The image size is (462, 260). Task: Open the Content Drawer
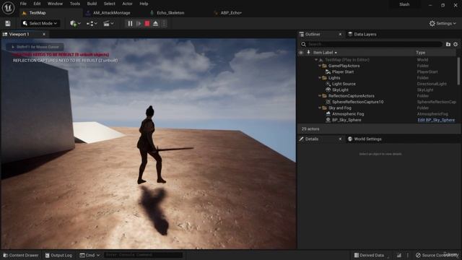click(21, 255)
